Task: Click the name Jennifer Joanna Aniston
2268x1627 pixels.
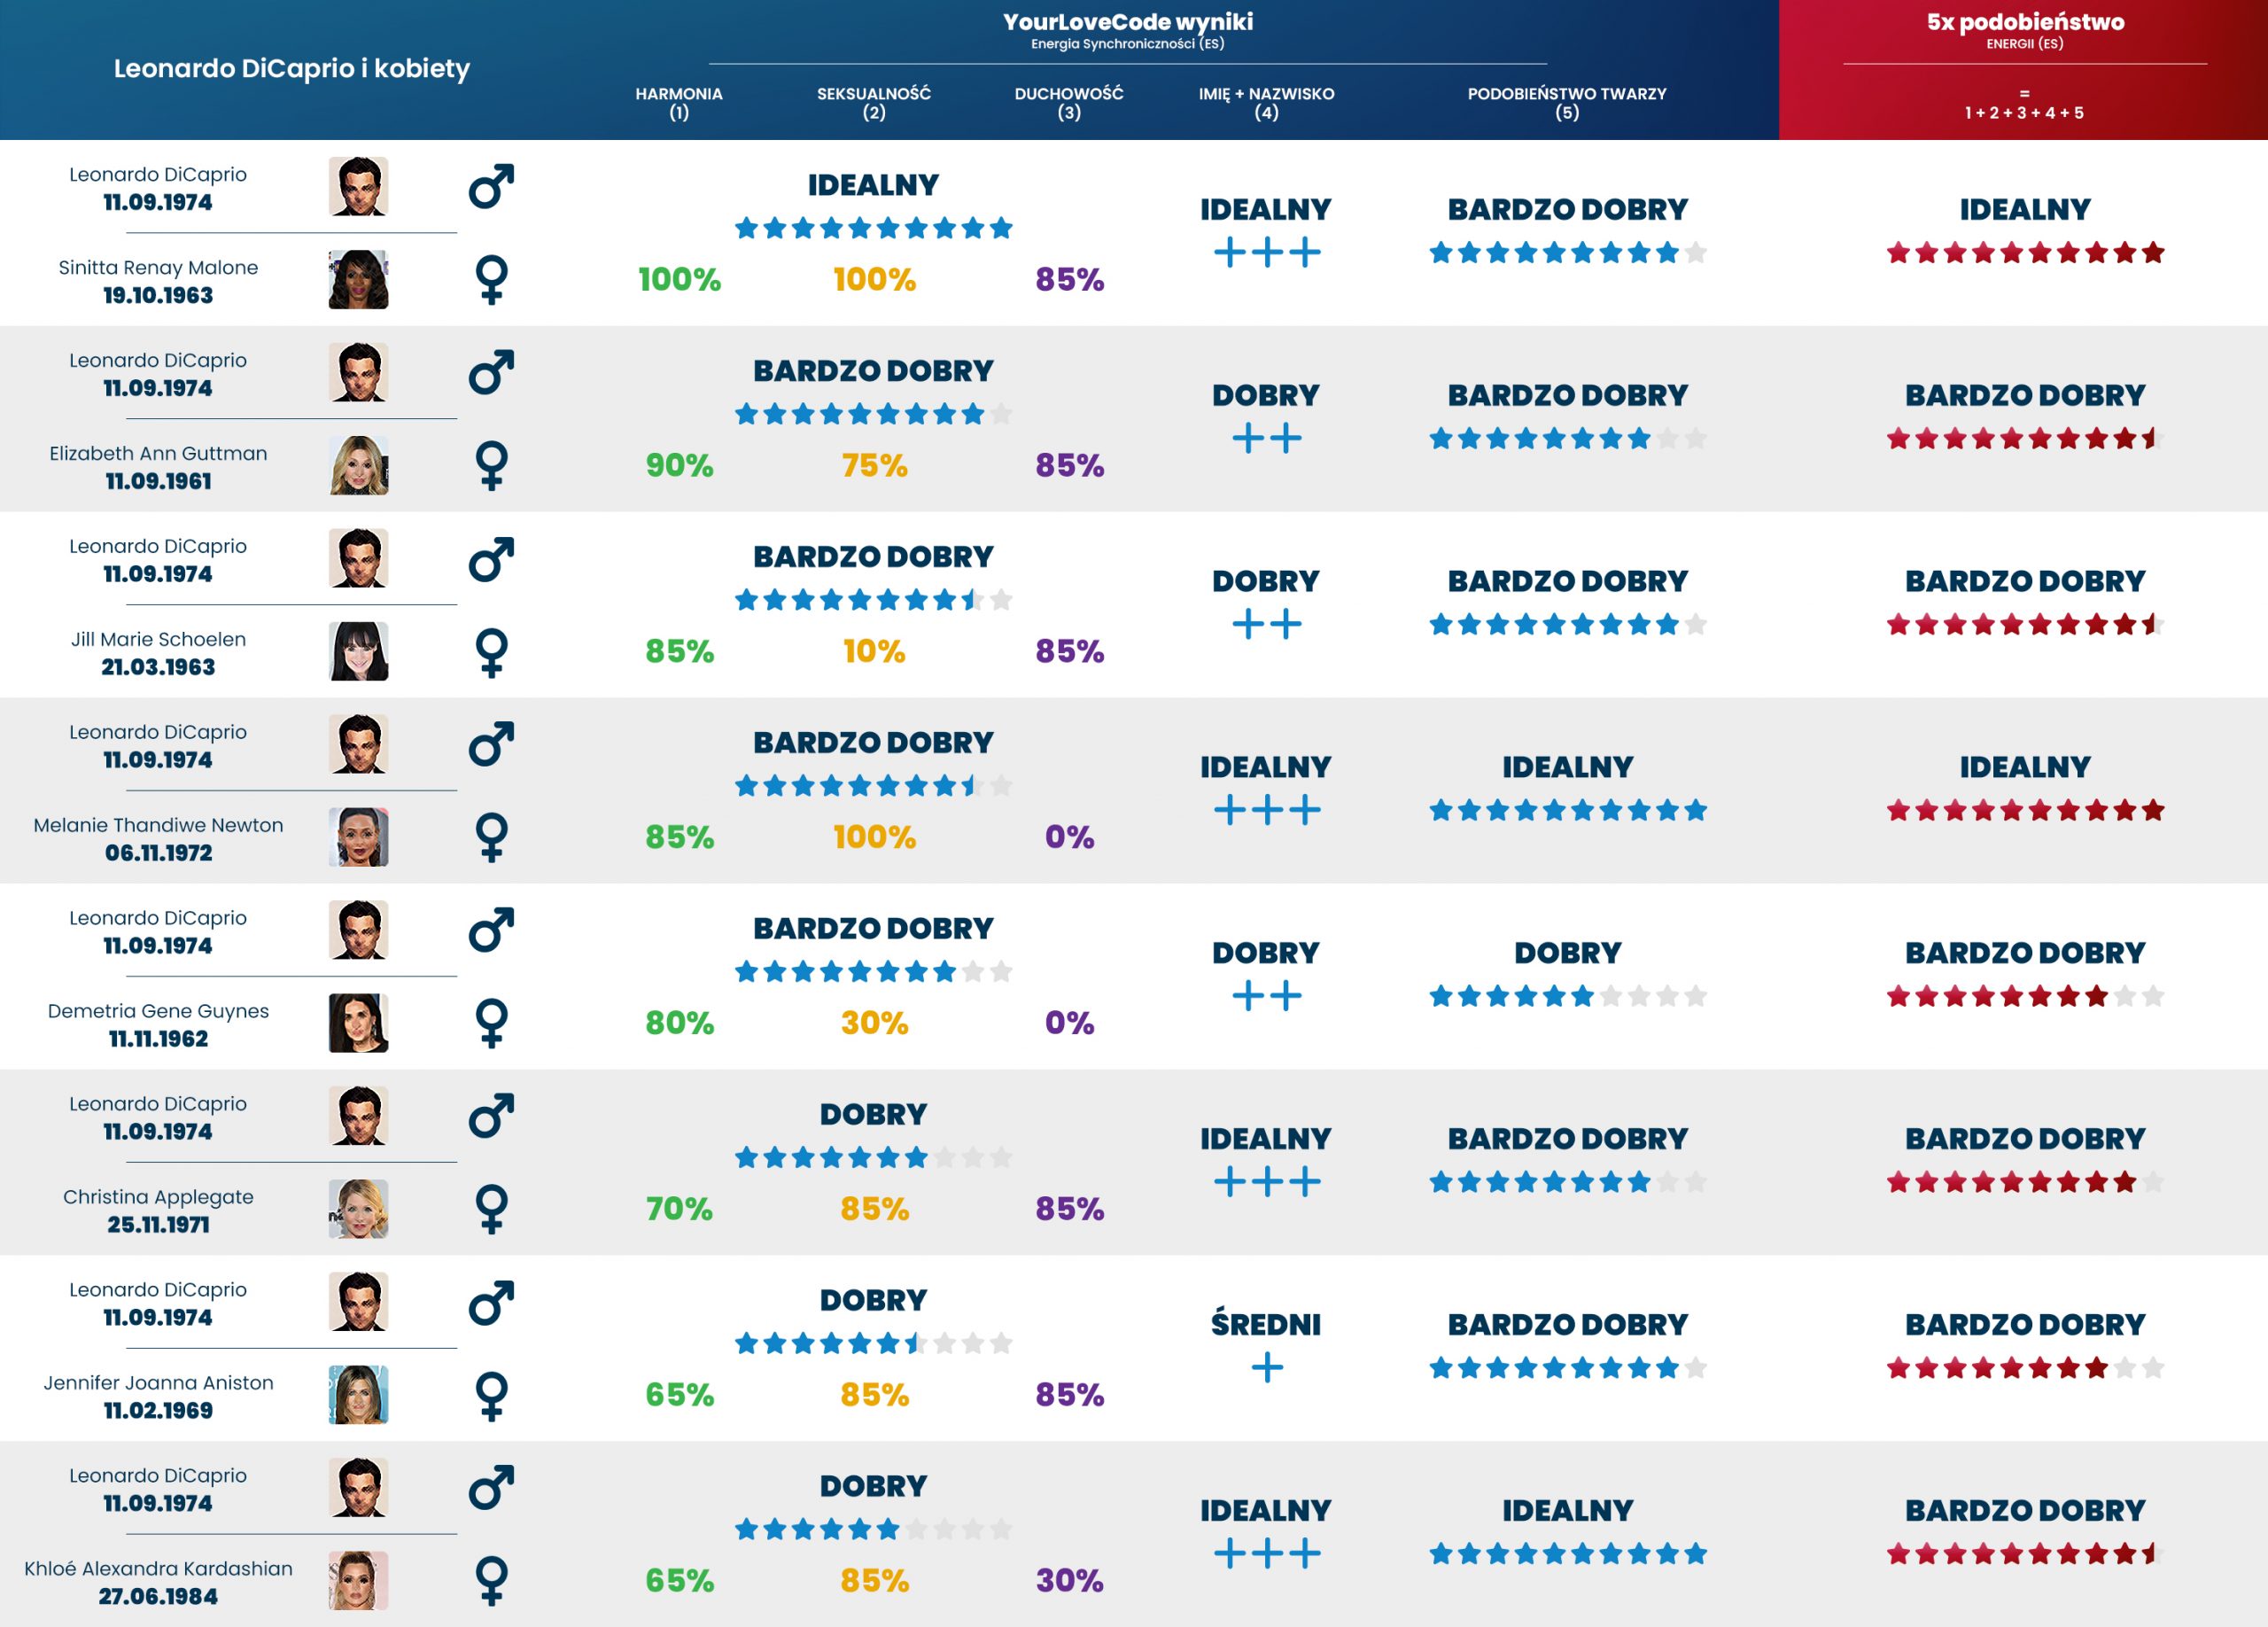Action: (x=158, y=1382)
